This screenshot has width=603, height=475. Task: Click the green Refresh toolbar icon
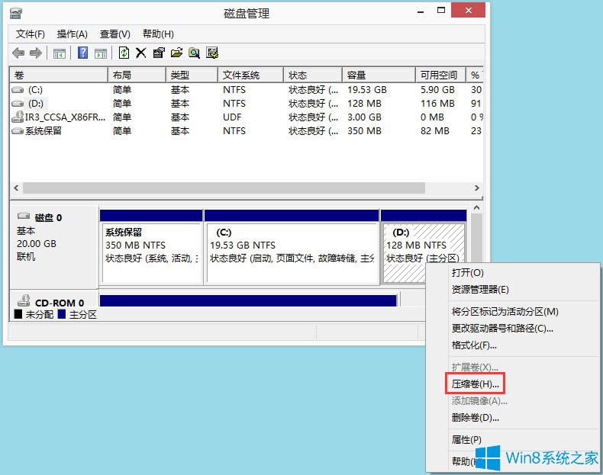124,53
